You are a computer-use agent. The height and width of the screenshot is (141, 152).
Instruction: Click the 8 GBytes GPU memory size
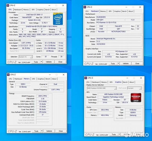(x=133, y=110)
